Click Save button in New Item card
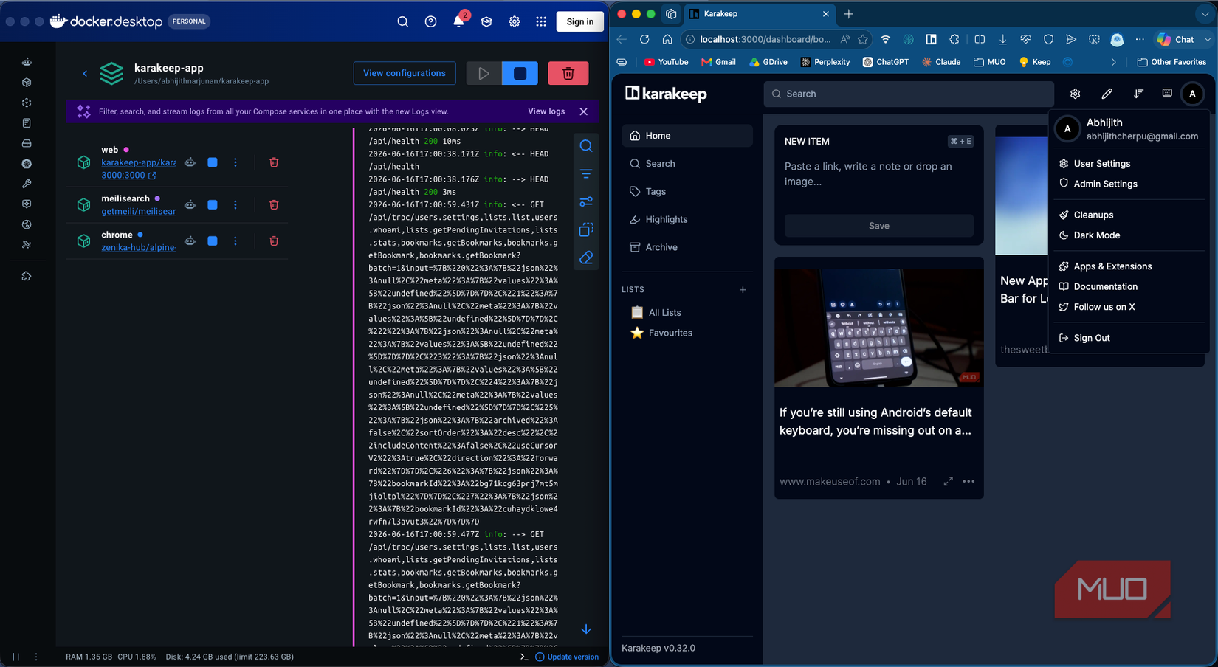This screenshot has height=667, width=1218. click(878, 226)
